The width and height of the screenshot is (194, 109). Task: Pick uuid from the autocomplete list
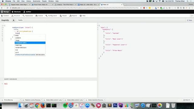[30, 52]
